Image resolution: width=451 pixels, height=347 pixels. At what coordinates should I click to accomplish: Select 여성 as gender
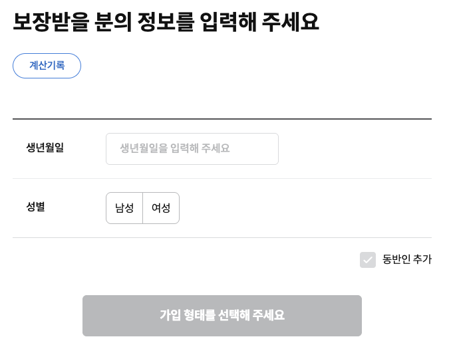click(161, 208)
